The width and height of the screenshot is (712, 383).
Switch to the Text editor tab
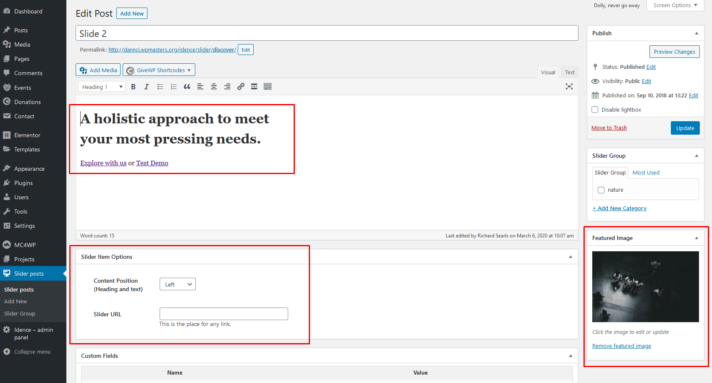tap(570, 72)
